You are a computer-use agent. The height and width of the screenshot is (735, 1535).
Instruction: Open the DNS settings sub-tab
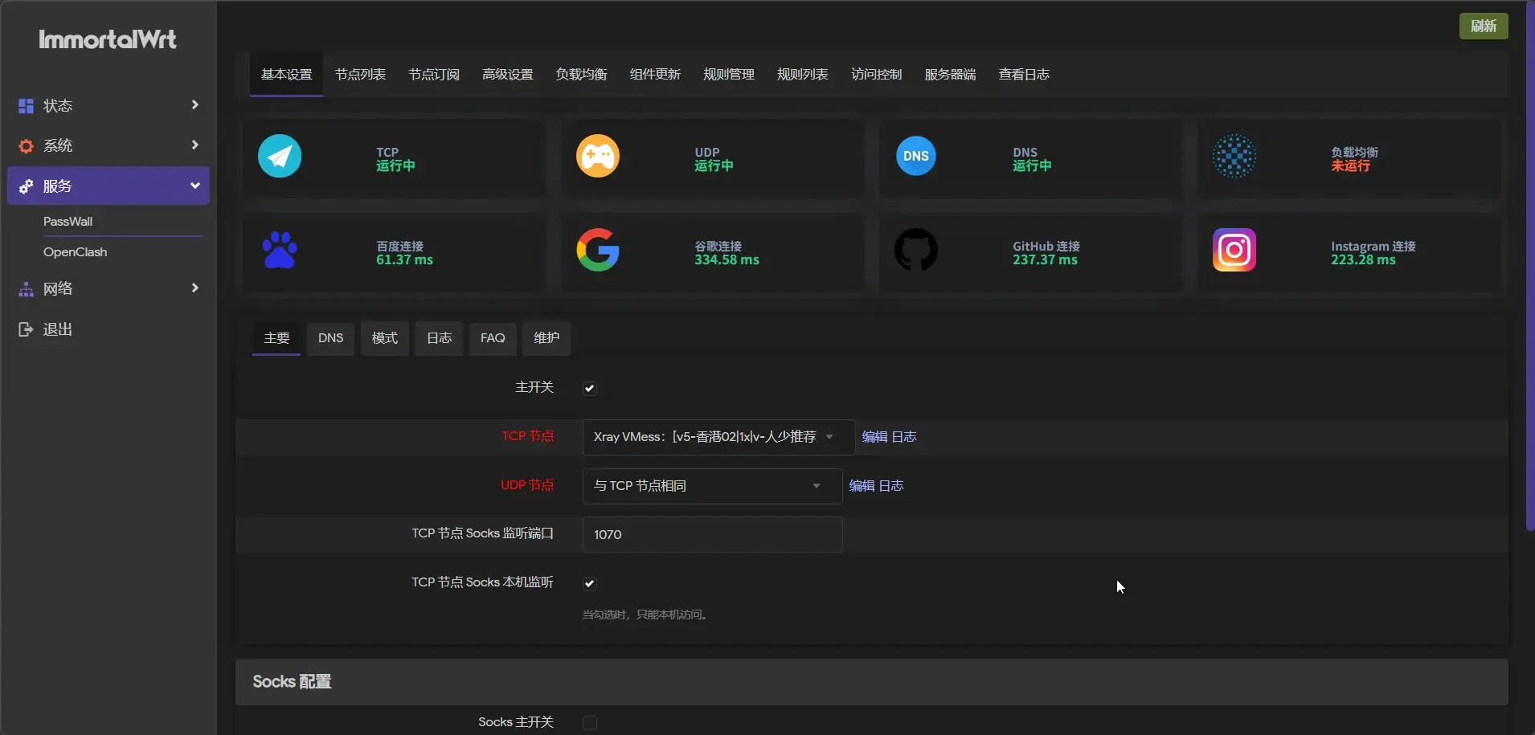[x=330, y=338]
